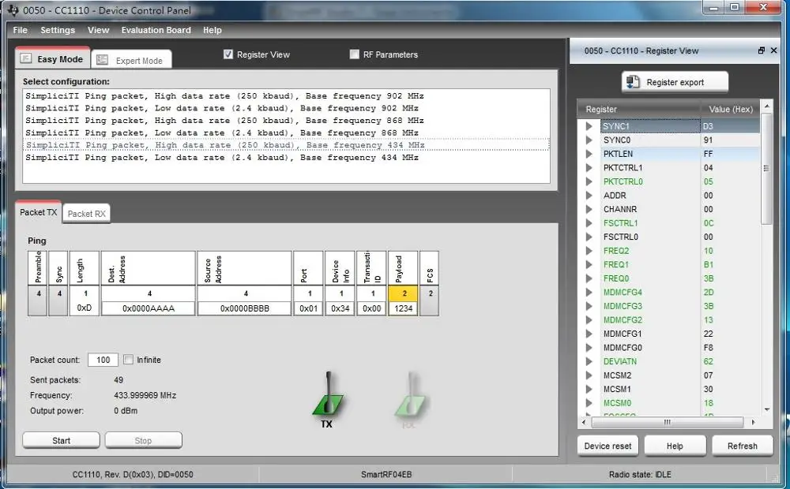Click the Value (Hex) column header
Viewport: 790px width, 489px height.
730,109
